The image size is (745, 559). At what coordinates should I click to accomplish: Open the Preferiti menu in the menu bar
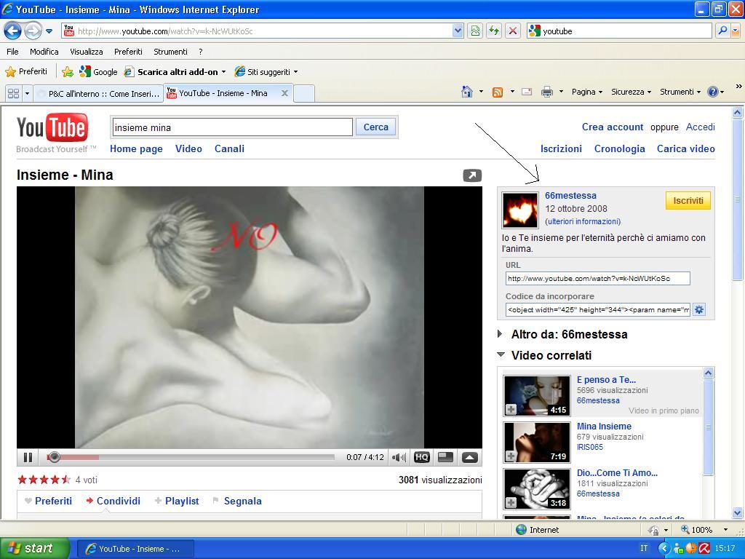pos(128,52)
